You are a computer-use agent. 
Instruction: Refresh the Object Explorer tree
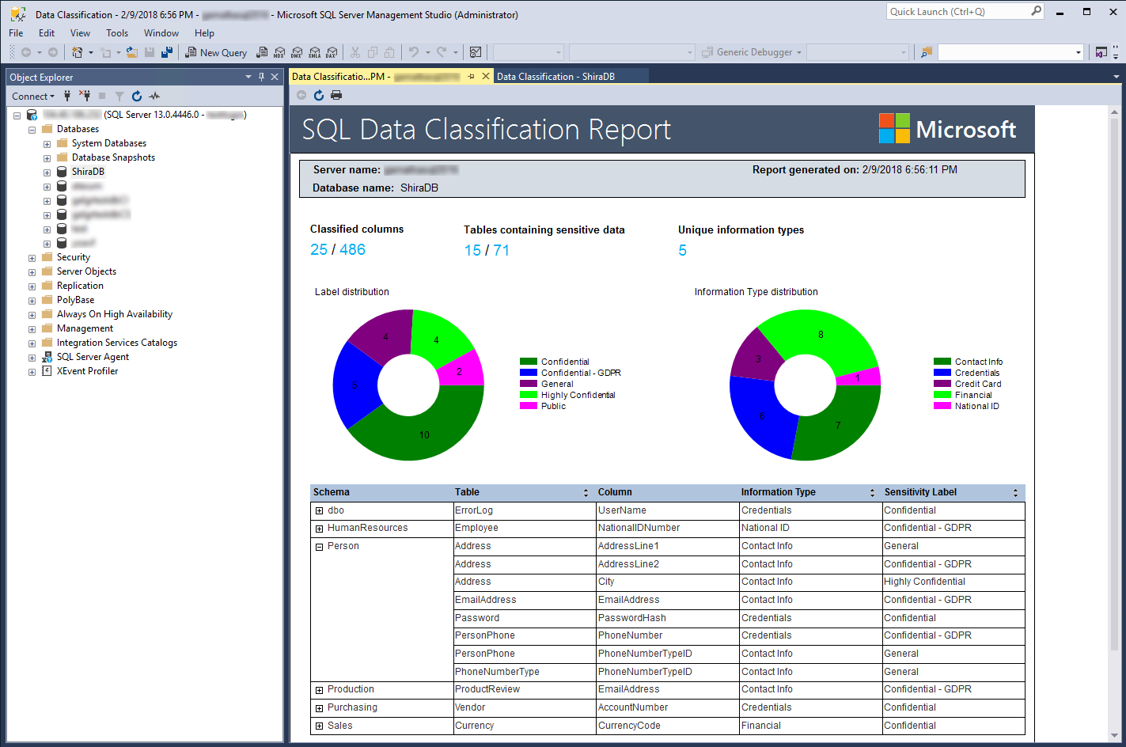[137, 97]
